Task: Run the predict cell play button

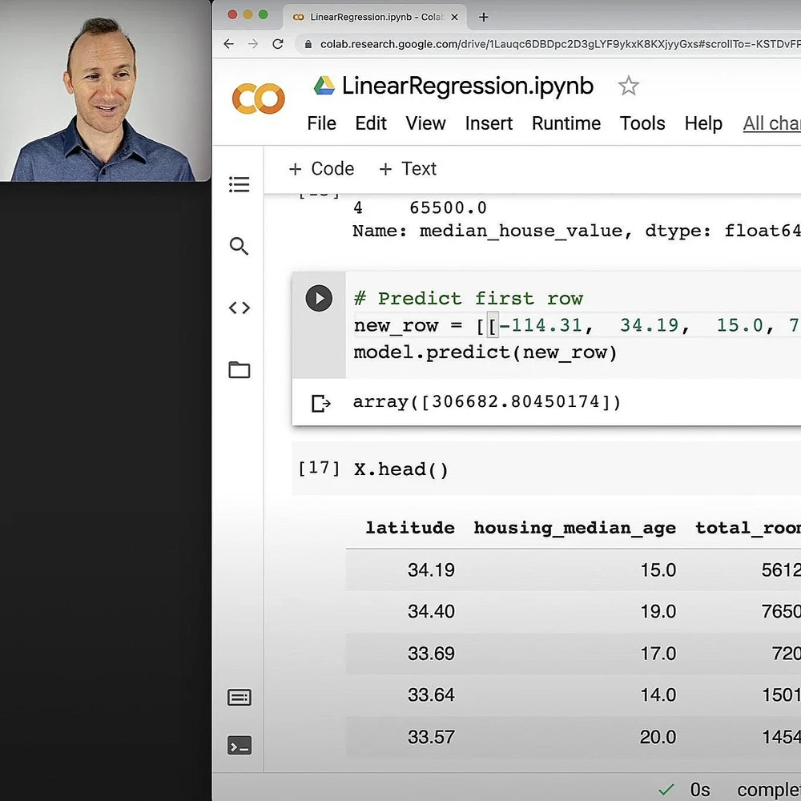Action: tap(318, 298)
